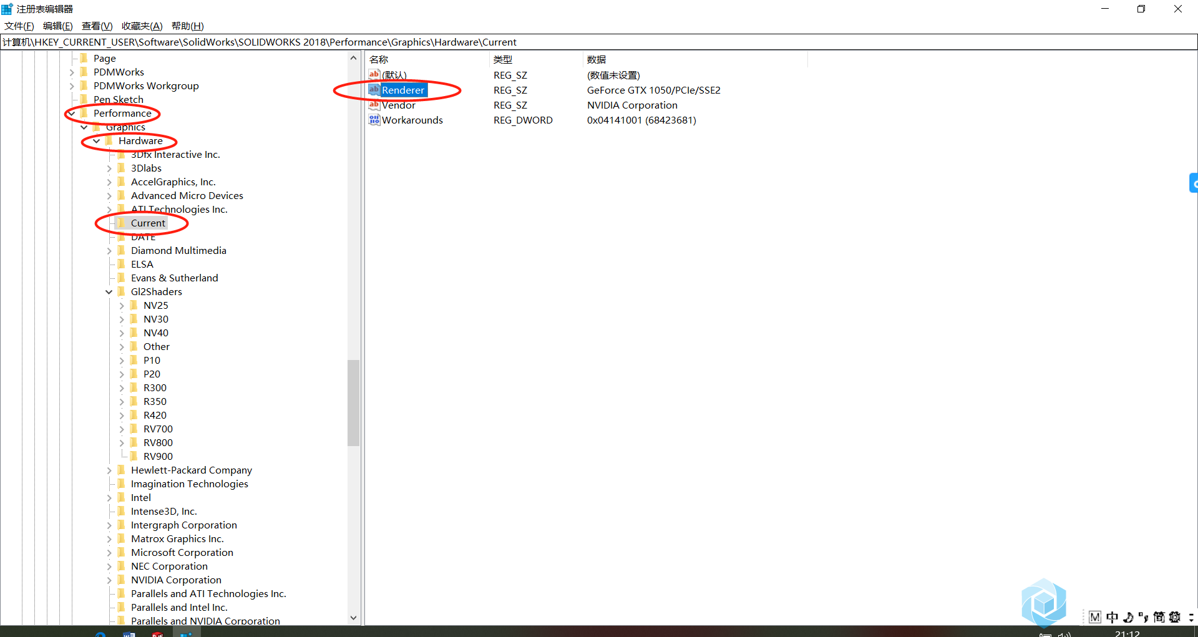Image resolution: width=1198 pixels, height=637 pixels.
Task: Select the NV30 folder icon
Action: point(134,319)
